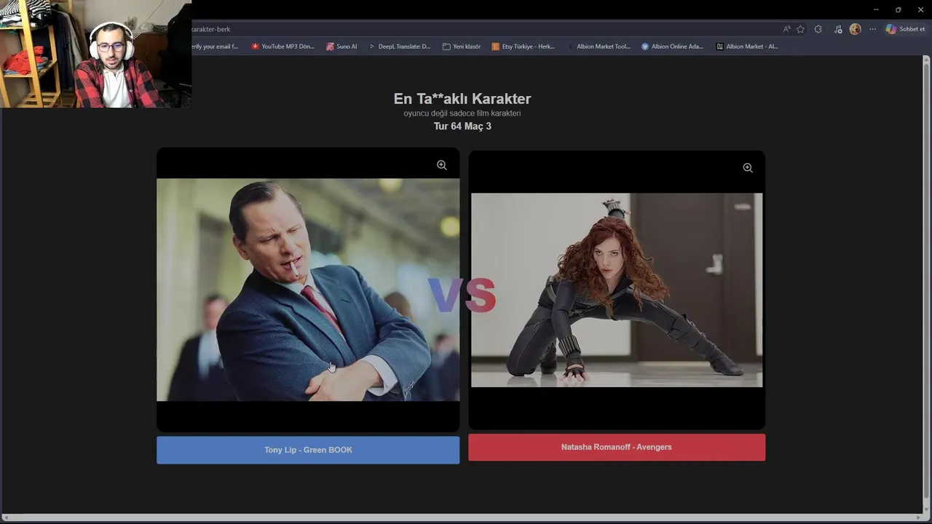Open Albion Online Ada... bookmark
The width and height of the screenshot is (932, 524).
672,47
